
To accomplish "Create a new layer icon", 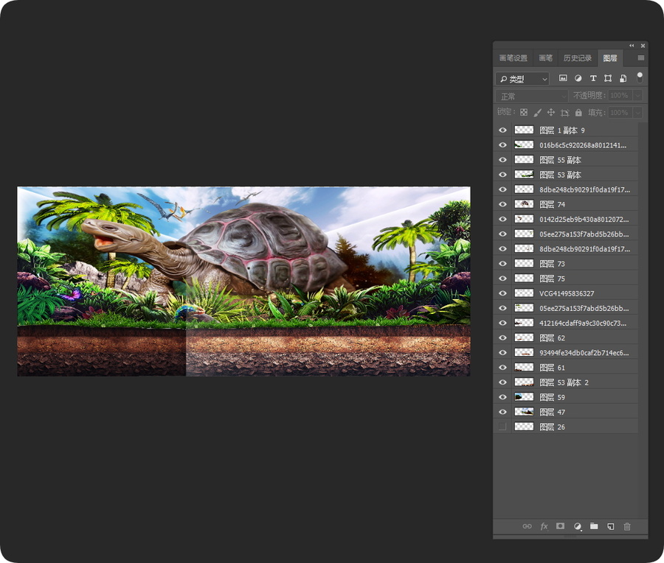I will point(610,526).
